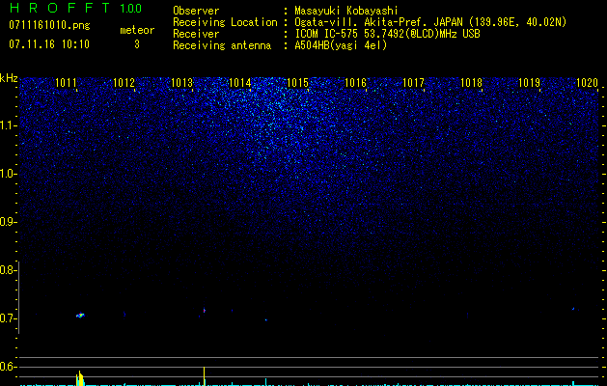Click time axis label 1016
Viewport: 607px width, 386px height.
point(355,83)
